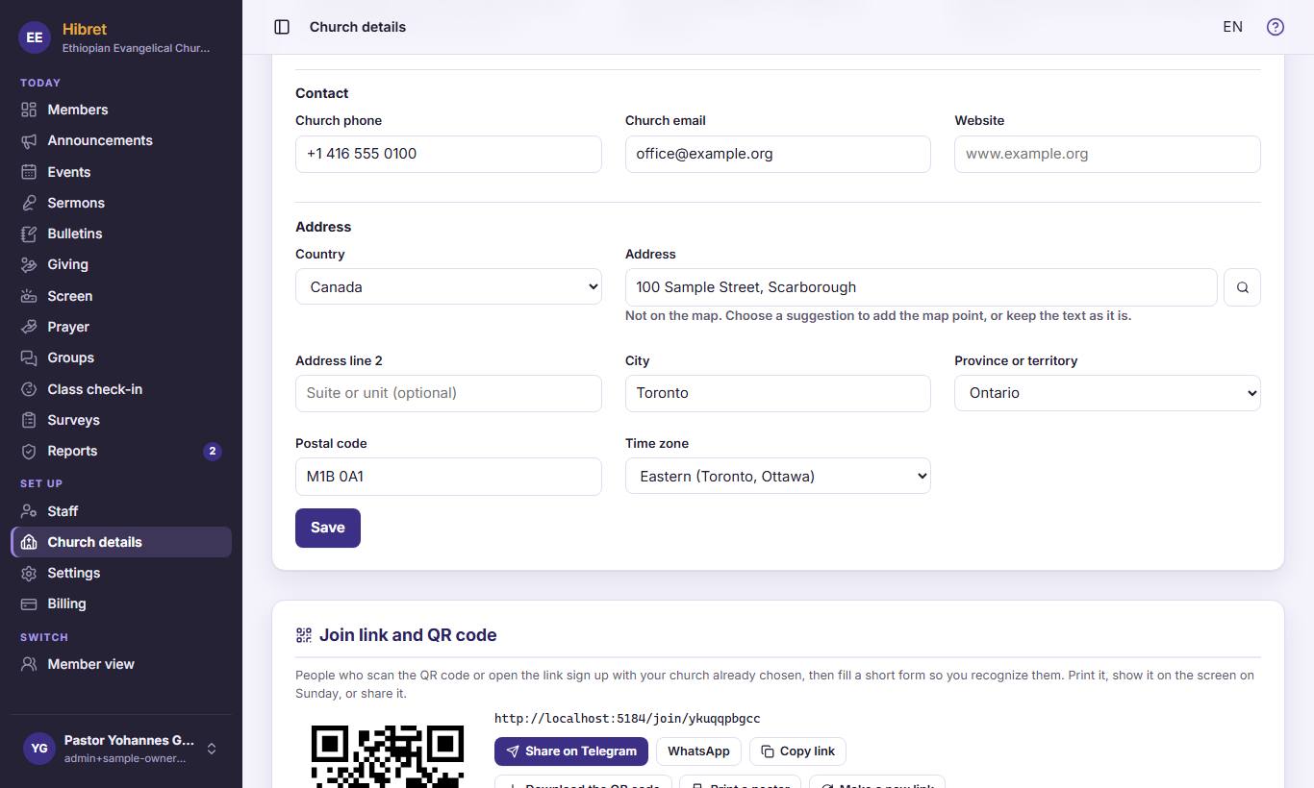
Task: Click the Members grid icon
Action: [29, 110]
